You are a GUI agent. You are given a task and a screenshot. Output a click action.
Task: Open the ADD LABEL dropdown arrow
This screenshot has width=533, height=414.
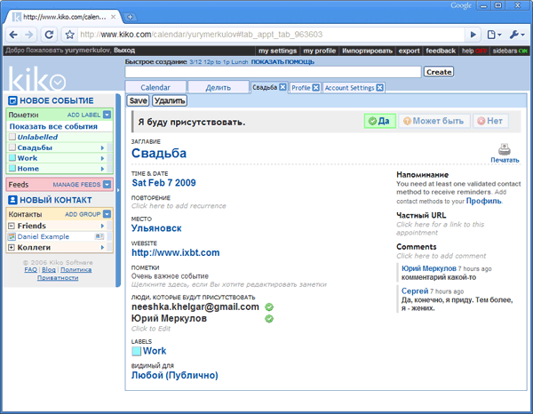(x=107, y=115)
